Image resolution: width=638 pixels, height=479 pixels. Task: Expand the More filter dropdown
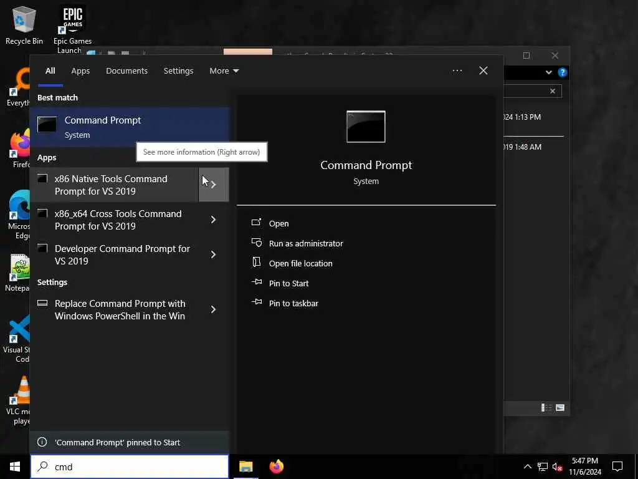pos(224,71)
